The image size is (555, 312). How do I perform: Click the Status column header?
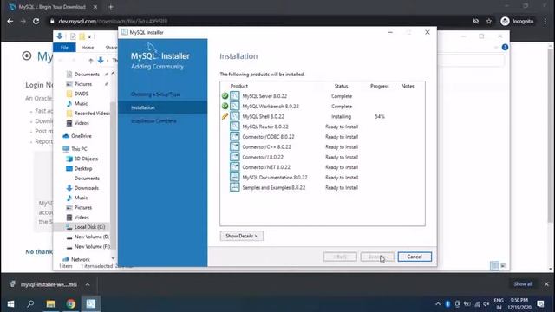[341, 86]
